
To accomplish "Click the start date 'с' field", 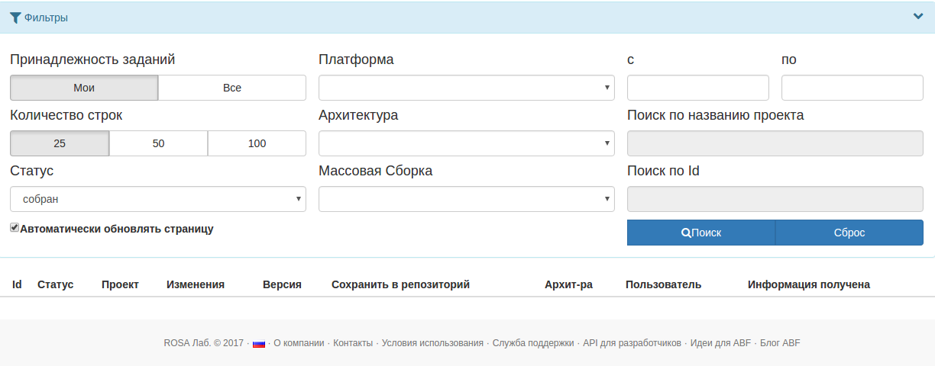I will [x=697, y=88].
